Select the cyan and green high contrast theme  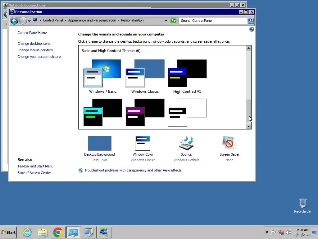pos(102,113)
